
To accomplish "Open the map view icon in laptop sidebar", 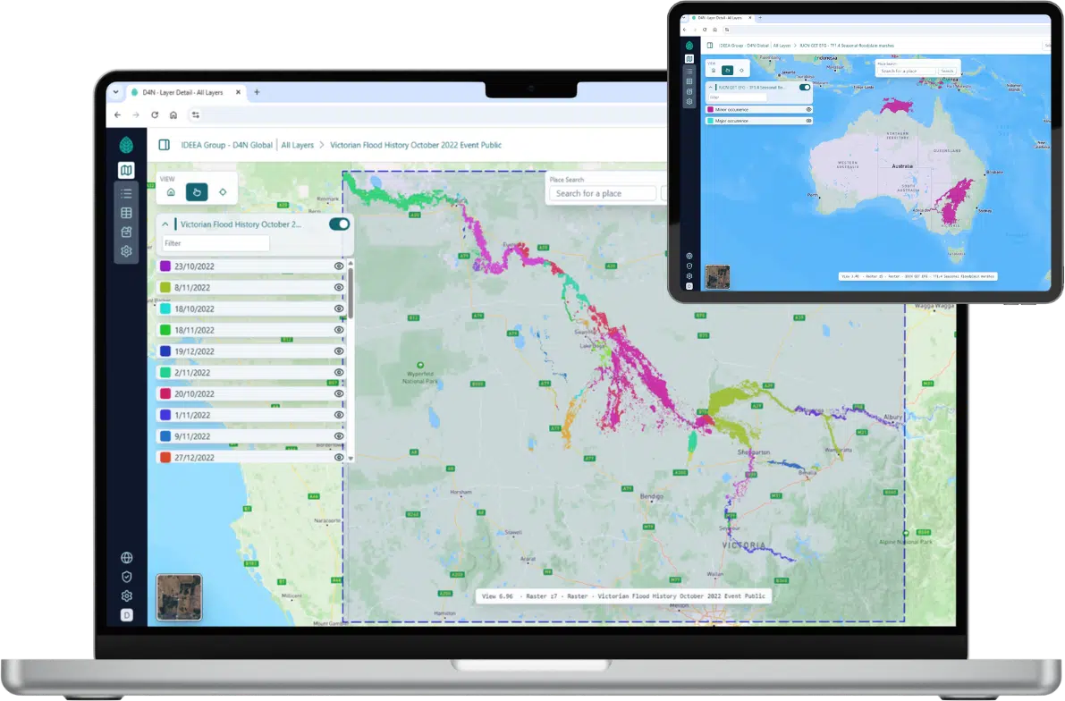I will click(x=126, y=171).
